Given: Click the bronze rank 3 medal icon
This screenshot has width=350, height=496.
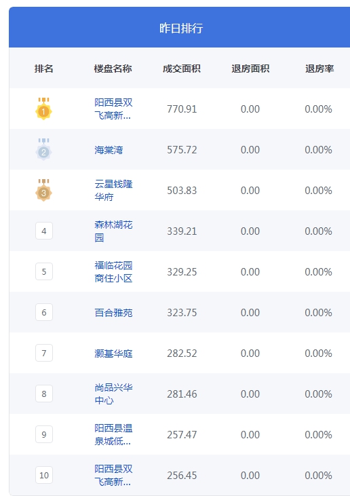Looking at the screenshot, I should (43, 190).
